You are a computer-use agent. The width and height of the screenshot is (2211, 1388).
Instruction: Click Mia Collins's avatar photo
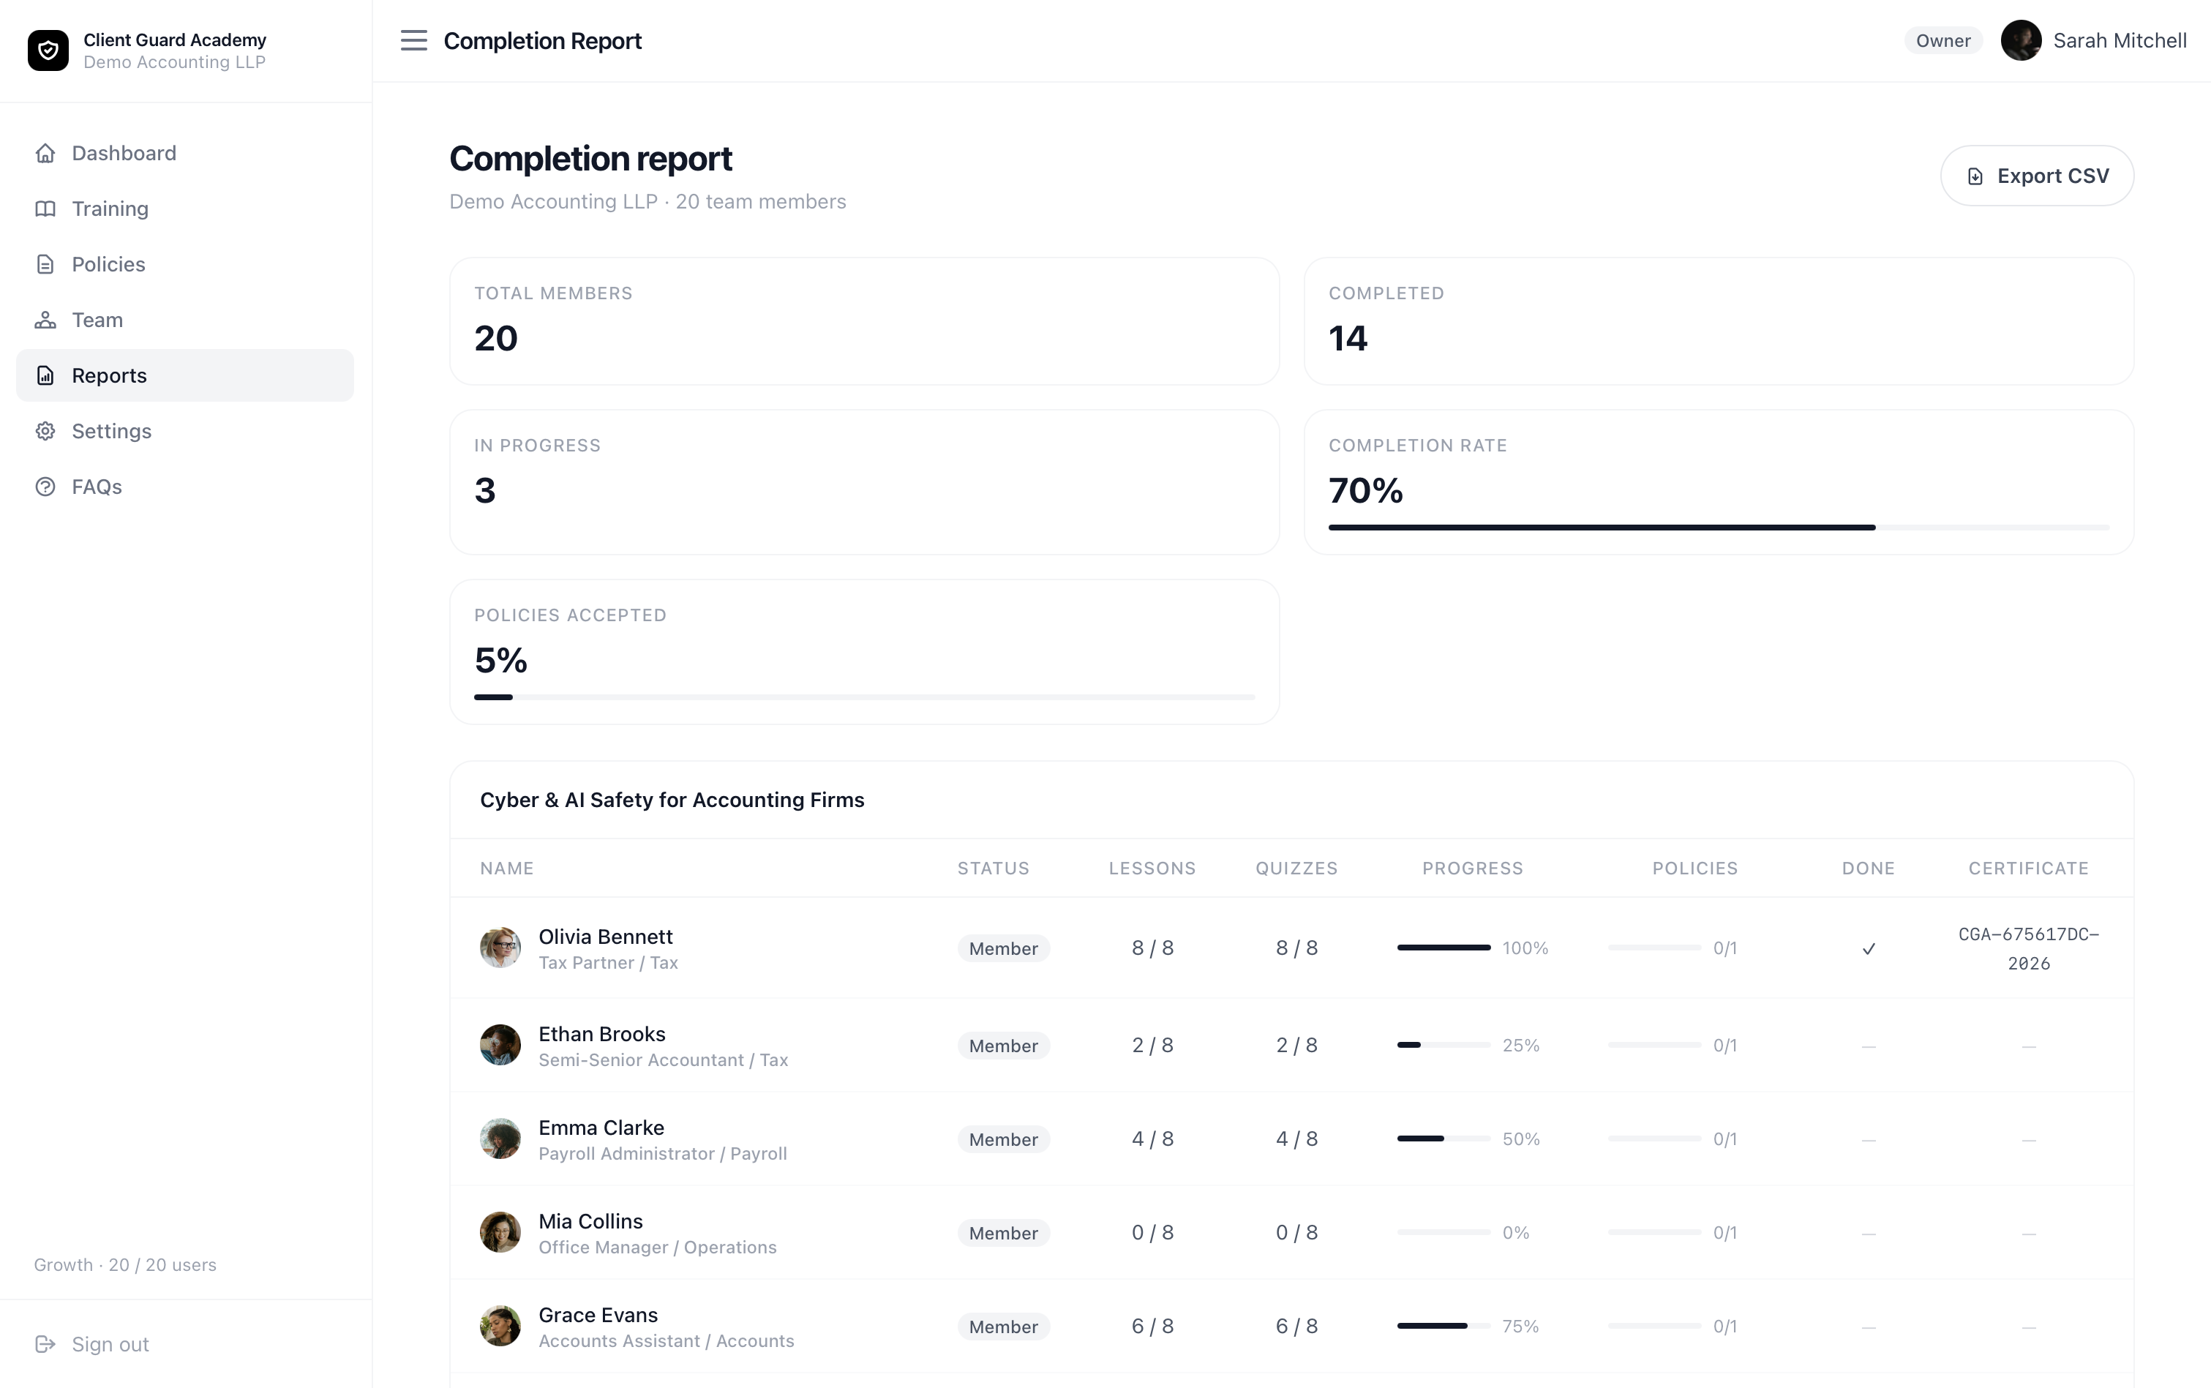coord(500,1232)
